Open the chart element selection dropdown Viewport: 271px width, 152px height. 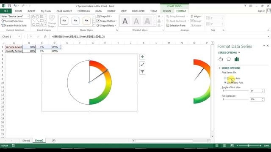pos(28,16)
